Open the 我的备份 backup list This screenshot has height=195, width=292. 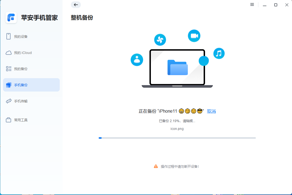pos(21,69)
